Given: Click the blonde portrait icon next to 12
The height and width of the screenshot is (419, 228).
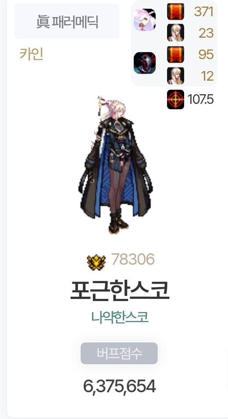Looking at the screenshot, I should (176, 76).
